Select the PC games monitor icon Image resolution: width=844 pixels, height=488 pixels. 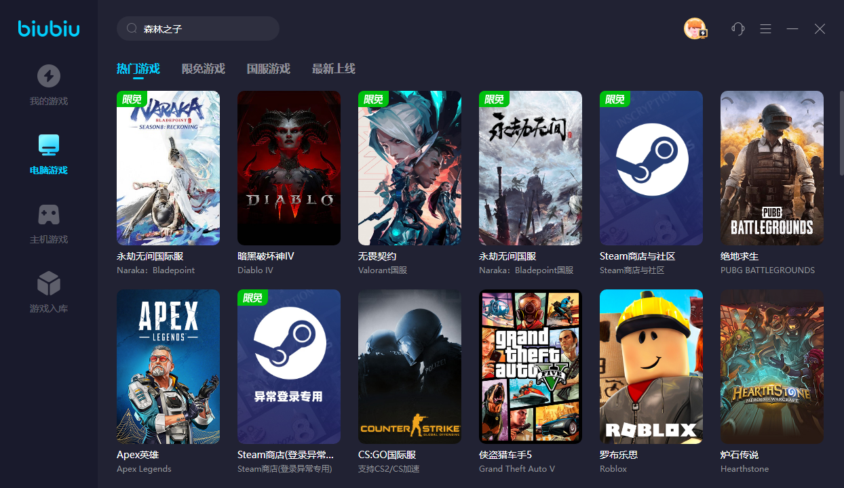(48, 145)
